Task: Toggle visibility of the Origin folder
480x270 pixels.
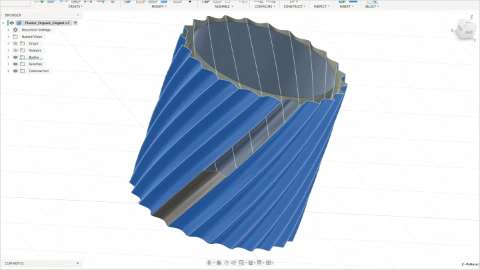Action: pos(15,43)
